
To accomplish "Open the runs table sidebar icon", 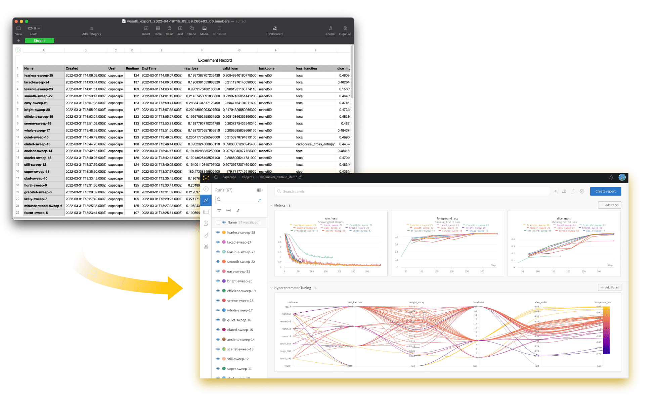I will pos(206,212).
